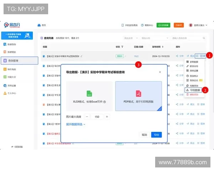Screen dimensions: 214x171
Task: Open 个人中心 in the sidebar
Action: [10, 93]
